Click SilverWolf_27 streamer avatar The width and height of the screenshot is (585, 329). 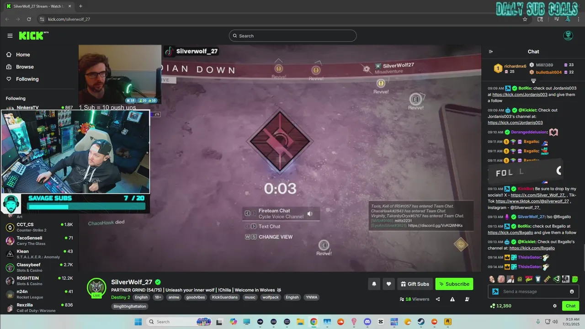click(x=96, y=287)
